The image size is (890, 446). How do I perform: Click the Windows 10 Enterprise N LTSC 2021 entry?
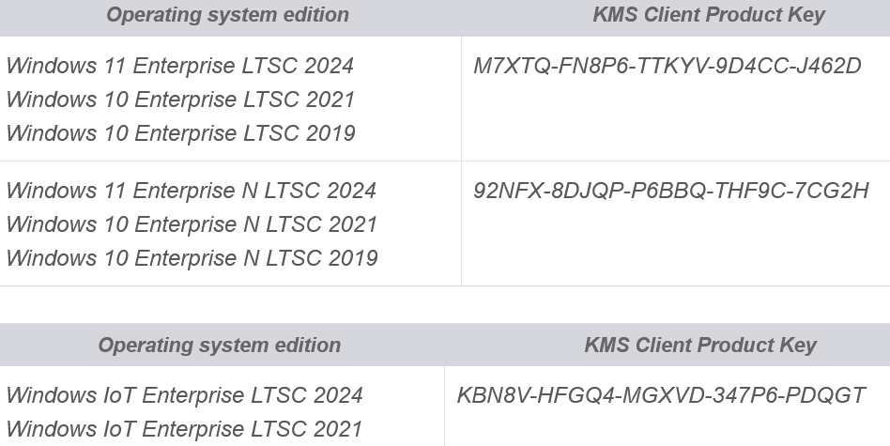[192, 224]
